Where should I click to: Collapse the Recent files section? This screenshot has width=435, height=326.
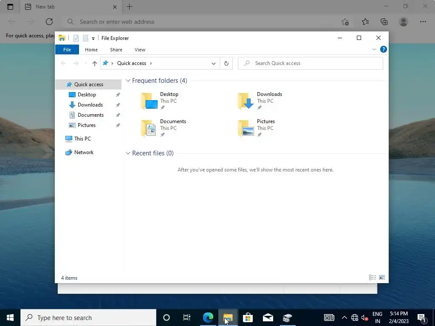[x=128, y=153]
